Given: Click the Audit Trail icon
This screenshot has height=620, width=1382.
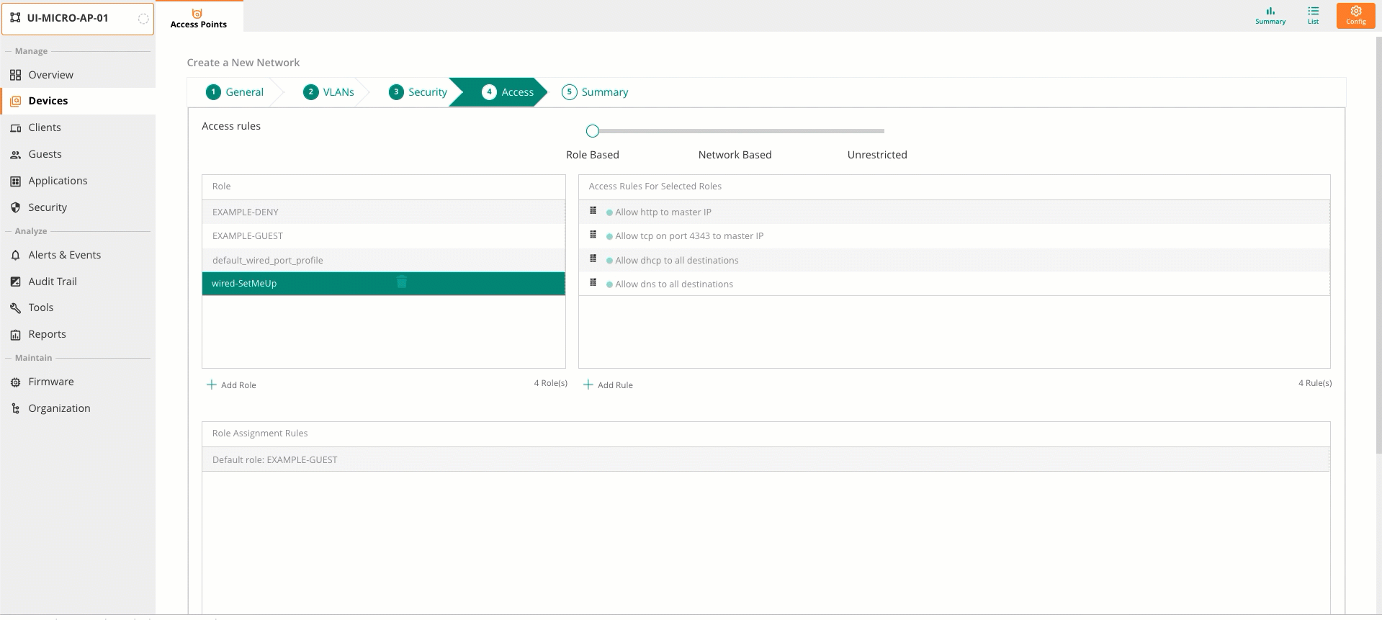Looking at the screenshot, I should click(x=15, y=282).
